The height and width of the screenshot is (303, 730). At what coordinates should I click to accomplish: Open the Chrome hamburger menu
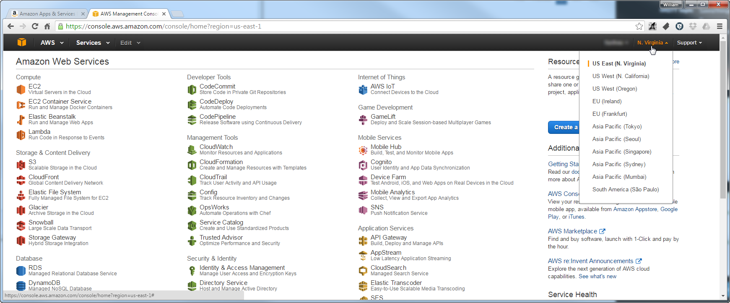(x=720, y=26)
